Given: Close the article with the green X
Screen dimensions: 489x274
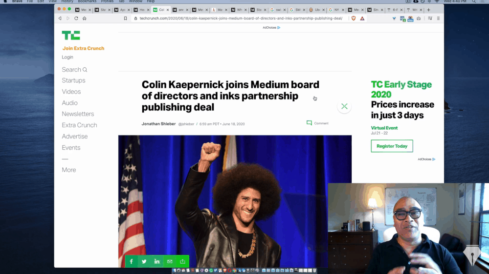Looking at the screenshot, I should [344, 106].
